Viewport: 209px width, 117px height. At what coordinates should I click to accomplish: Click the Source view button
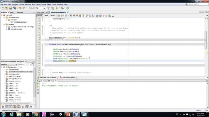coord(40,16)
